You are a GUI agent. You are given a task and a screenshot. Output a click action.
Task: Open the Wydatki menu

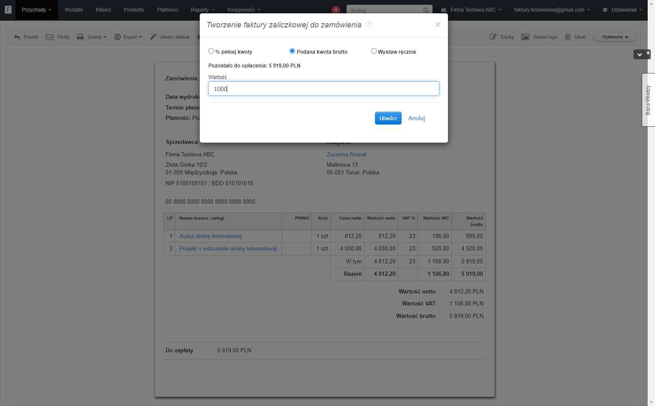(74, 10)
